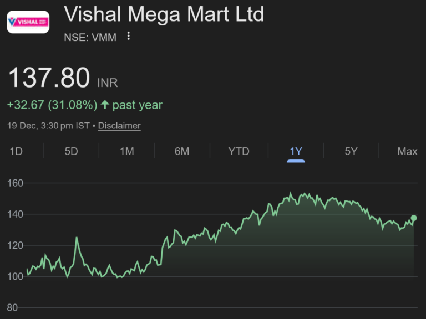
Task: Click the 100 y-axis label
Action: click(15, 276)
